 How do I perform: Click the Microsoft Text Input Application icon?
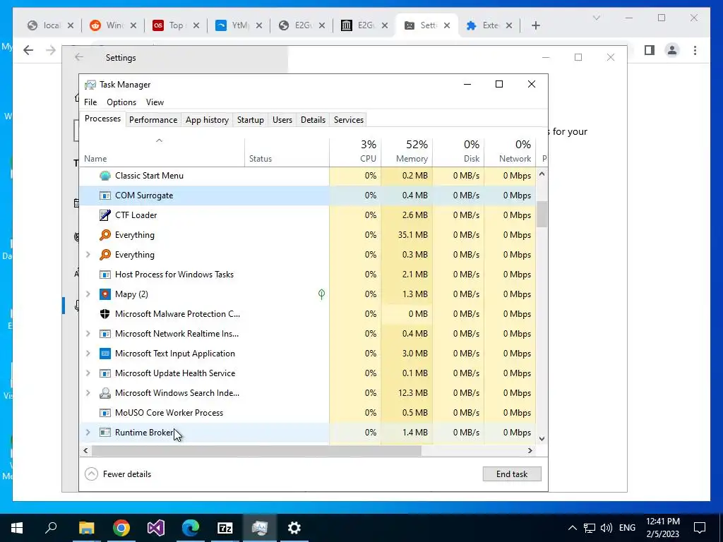click(105, 354)
